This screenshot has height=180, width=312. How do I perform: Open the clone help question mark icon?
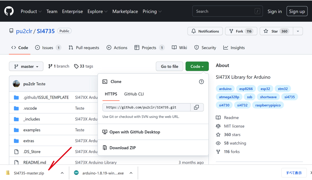[201, 81]
